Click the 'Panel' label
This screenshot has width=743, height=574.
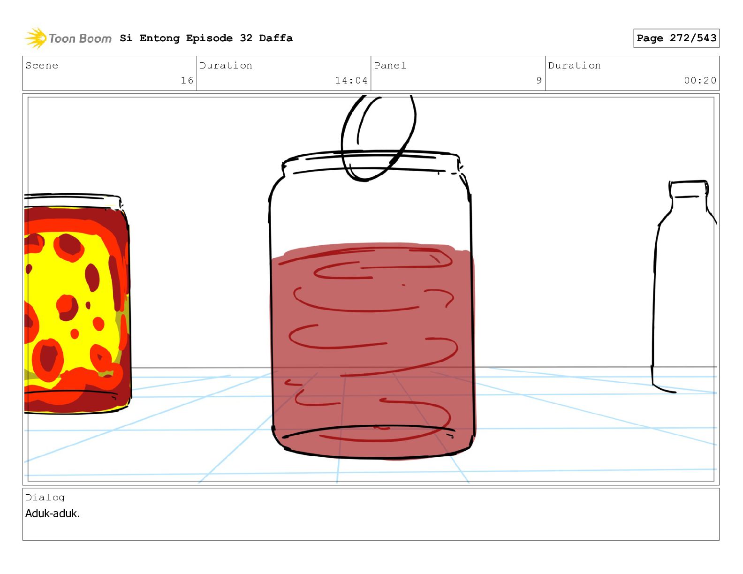(390, 66)
